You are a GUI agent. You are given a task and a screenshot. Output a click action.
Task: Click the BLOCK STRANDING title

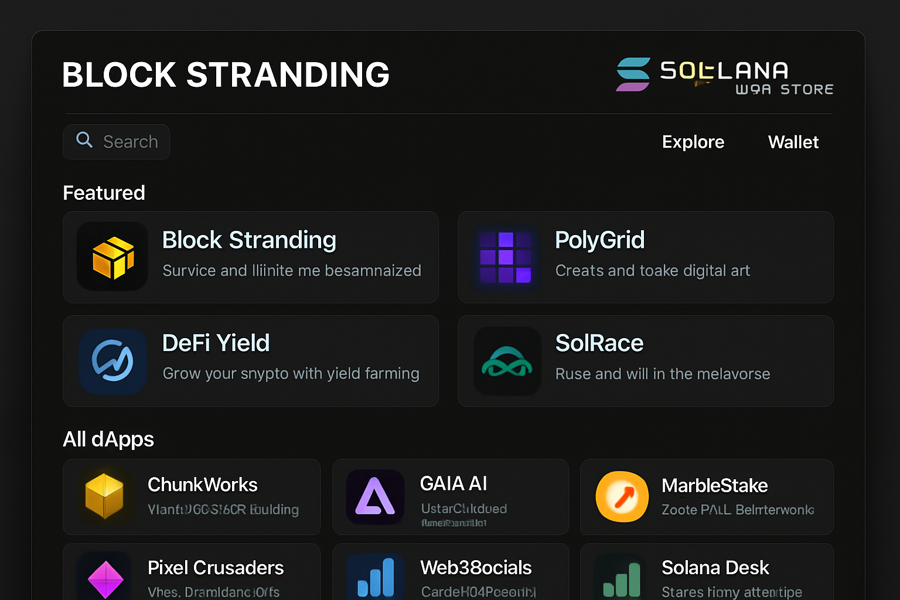click(226, 75)
